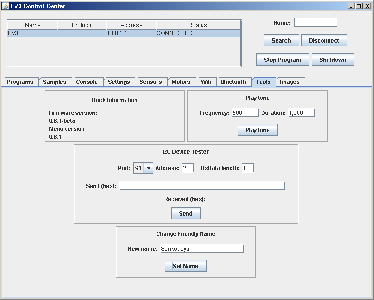Open the Images tab

tap(290, 82)
